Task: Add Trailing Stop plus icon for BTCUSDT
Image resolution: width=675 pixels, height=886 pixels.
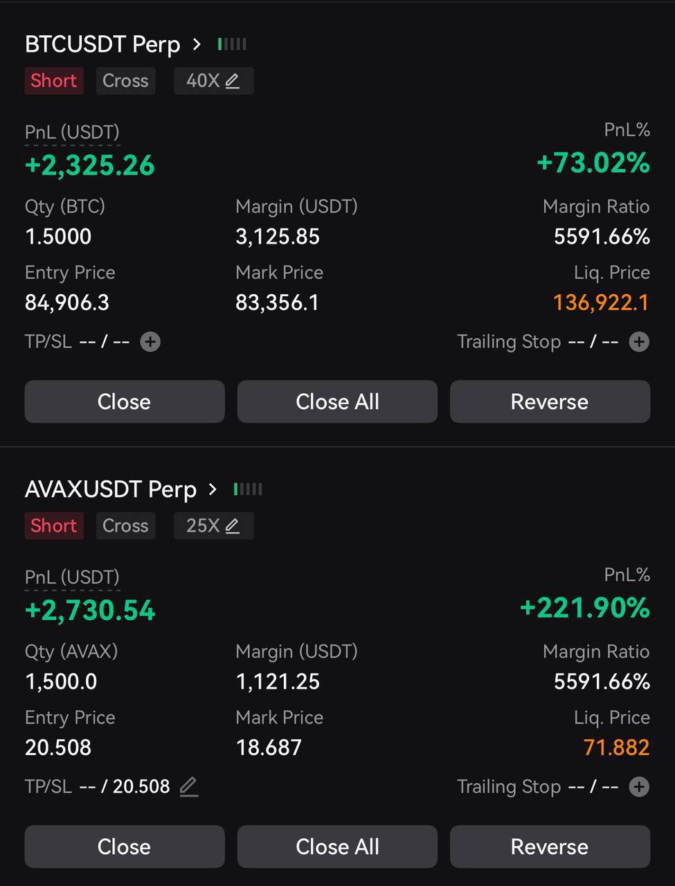Action: tap(639, 342)
